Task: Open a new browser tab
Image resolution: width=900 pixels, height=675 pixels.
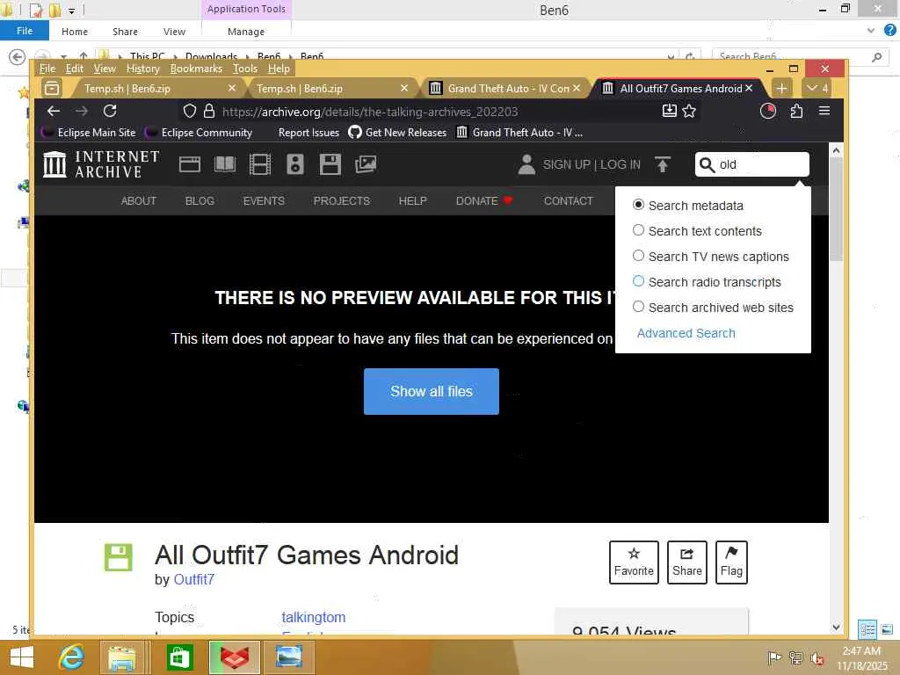Action: click(x=781, y=89)
